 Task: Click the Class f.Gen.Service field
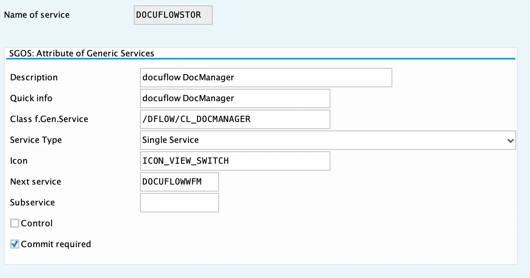[x=235, y=119]
